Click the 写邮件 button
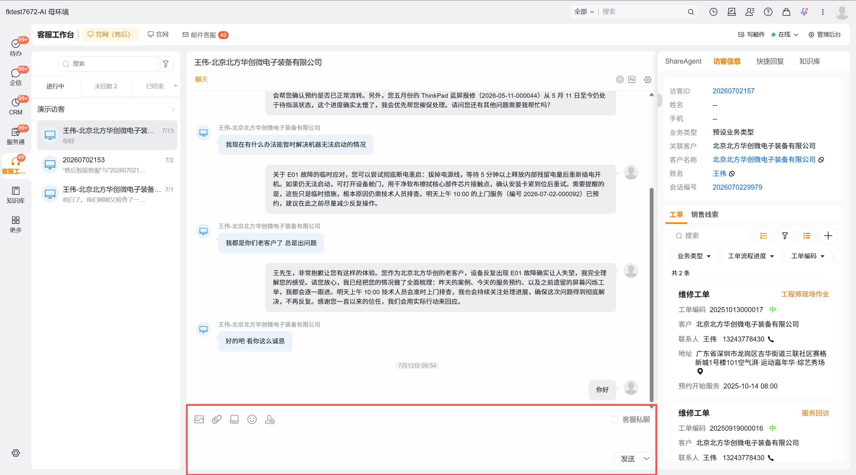 tap(751, 34)
